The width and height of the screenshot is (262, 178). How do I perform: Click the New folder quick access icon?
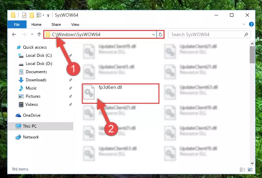coord(32,15)
